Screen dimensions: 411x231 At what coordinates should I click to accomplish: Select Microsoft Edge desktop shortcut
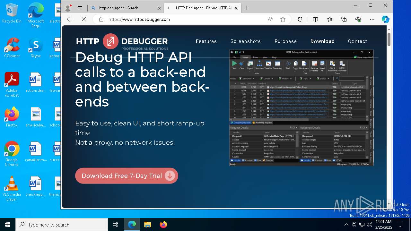click(x=36, y=15)
